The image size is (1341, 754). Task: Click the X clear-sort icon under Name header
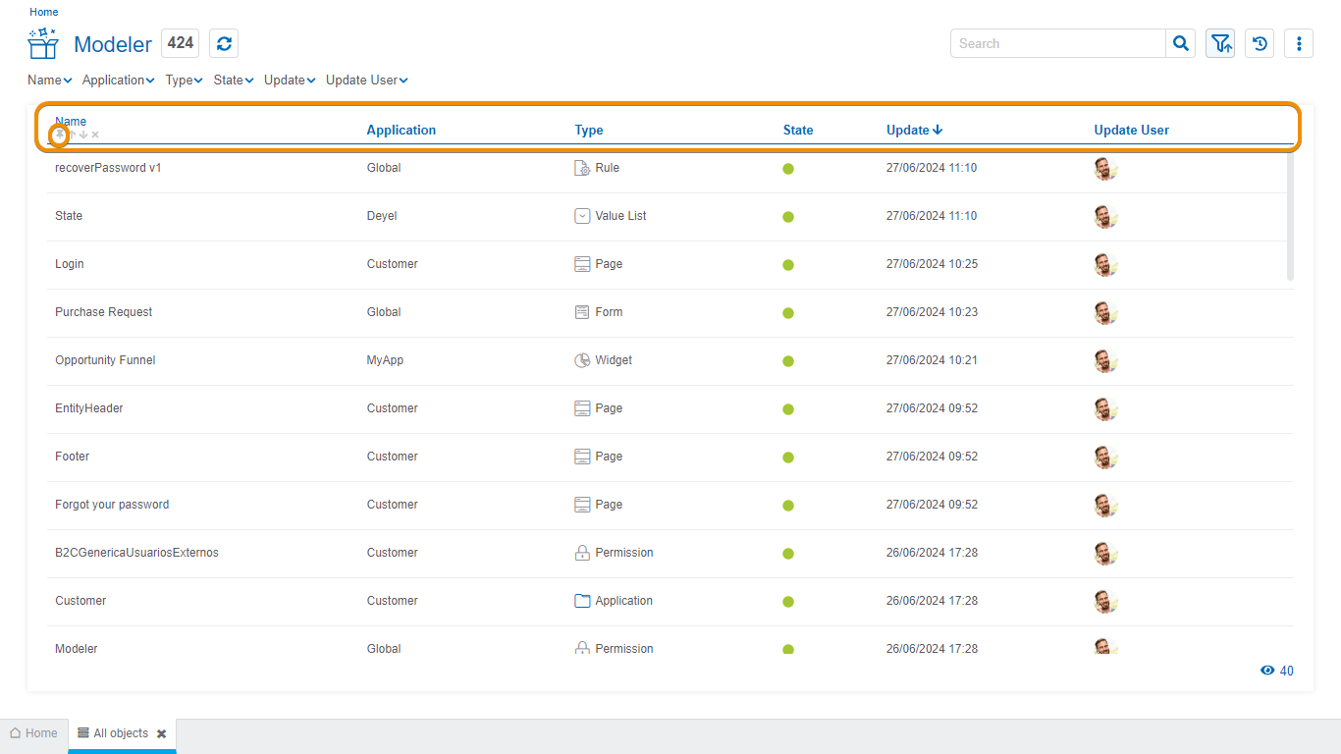click(x=95, y=135)
